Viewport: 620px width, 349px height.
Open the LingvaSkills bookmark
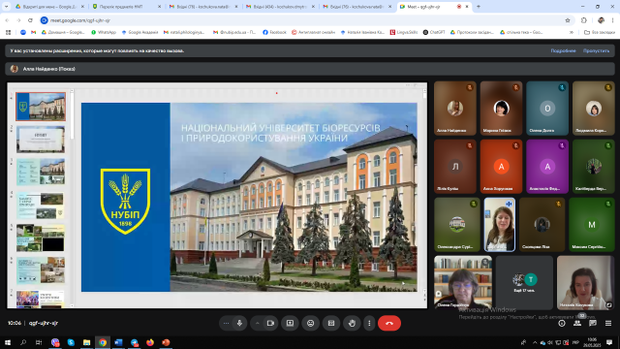[404, 32]
